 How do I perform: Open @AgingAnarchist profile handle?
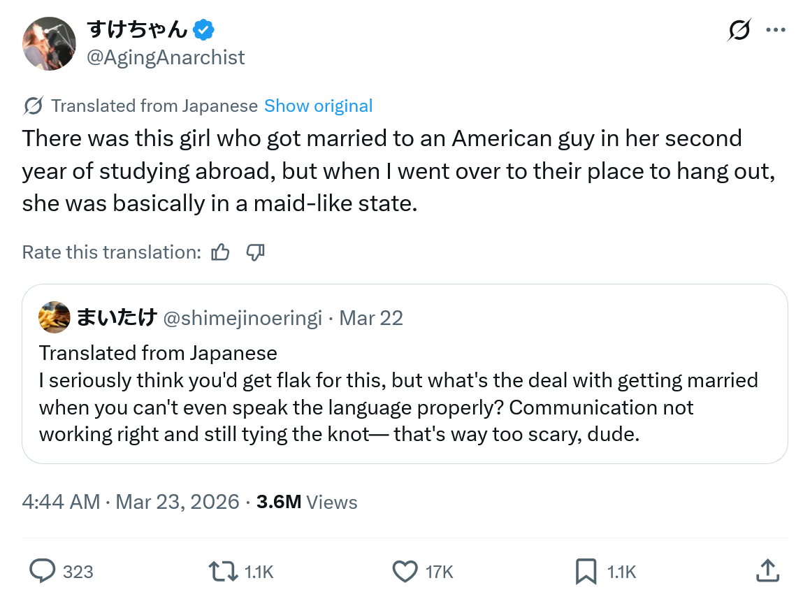[x=166, y=57]
